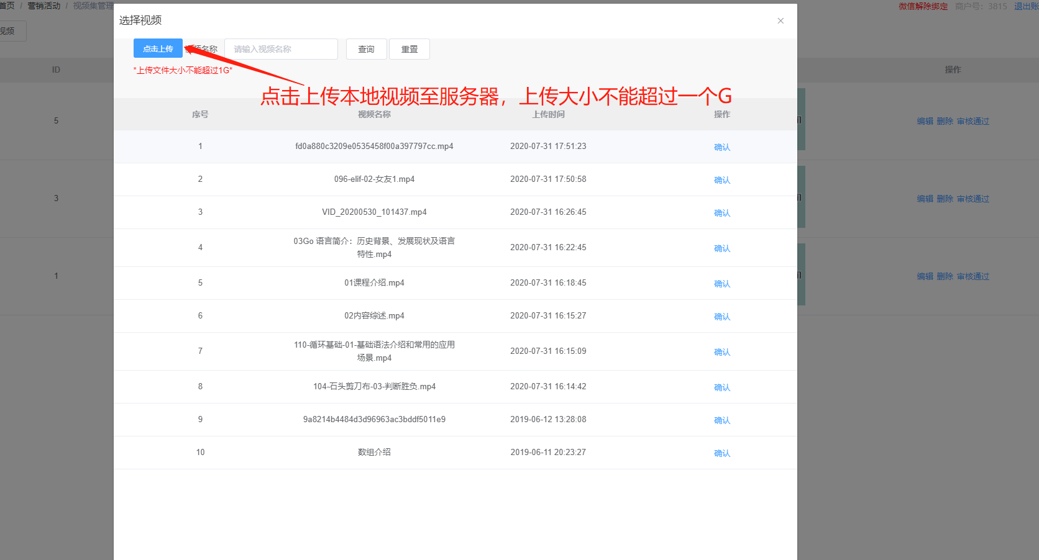Confirm video 9a8214b4484d3d96963ac3bddf5011e9
Viewport: 1039px width, 560px height.
pyautogui.click(x=721, y=420)
